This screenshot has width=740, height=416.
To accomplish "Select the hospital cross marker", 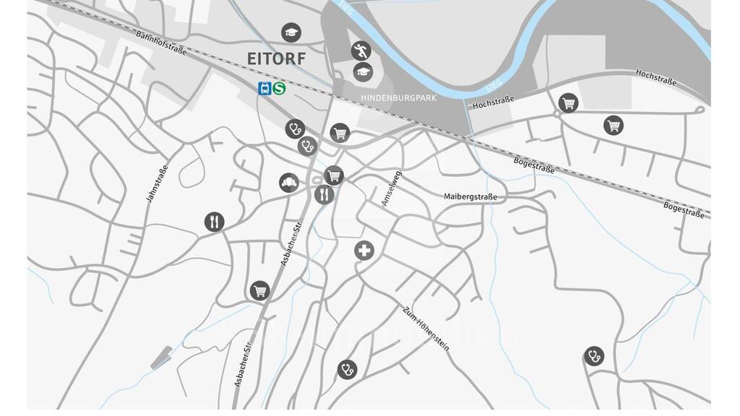I will click(x=364, y=251).
